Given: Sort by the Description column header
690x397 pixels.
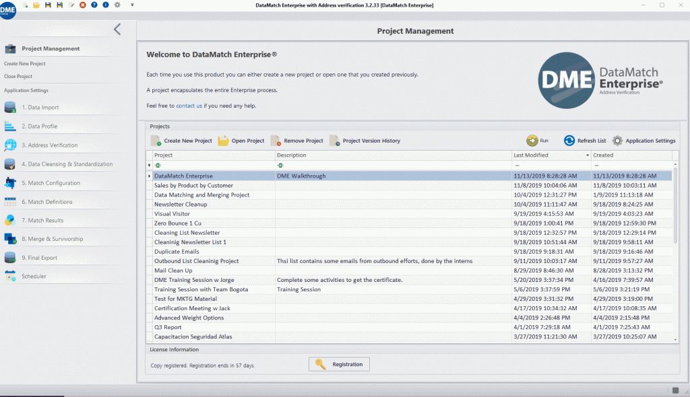Looking at the screenshot, I should tap(393, 155).
